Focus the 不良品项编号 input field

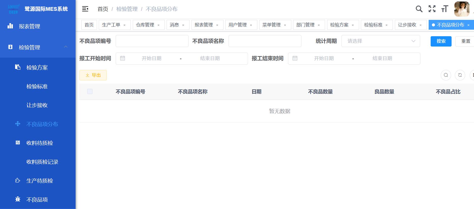point(152,41)
